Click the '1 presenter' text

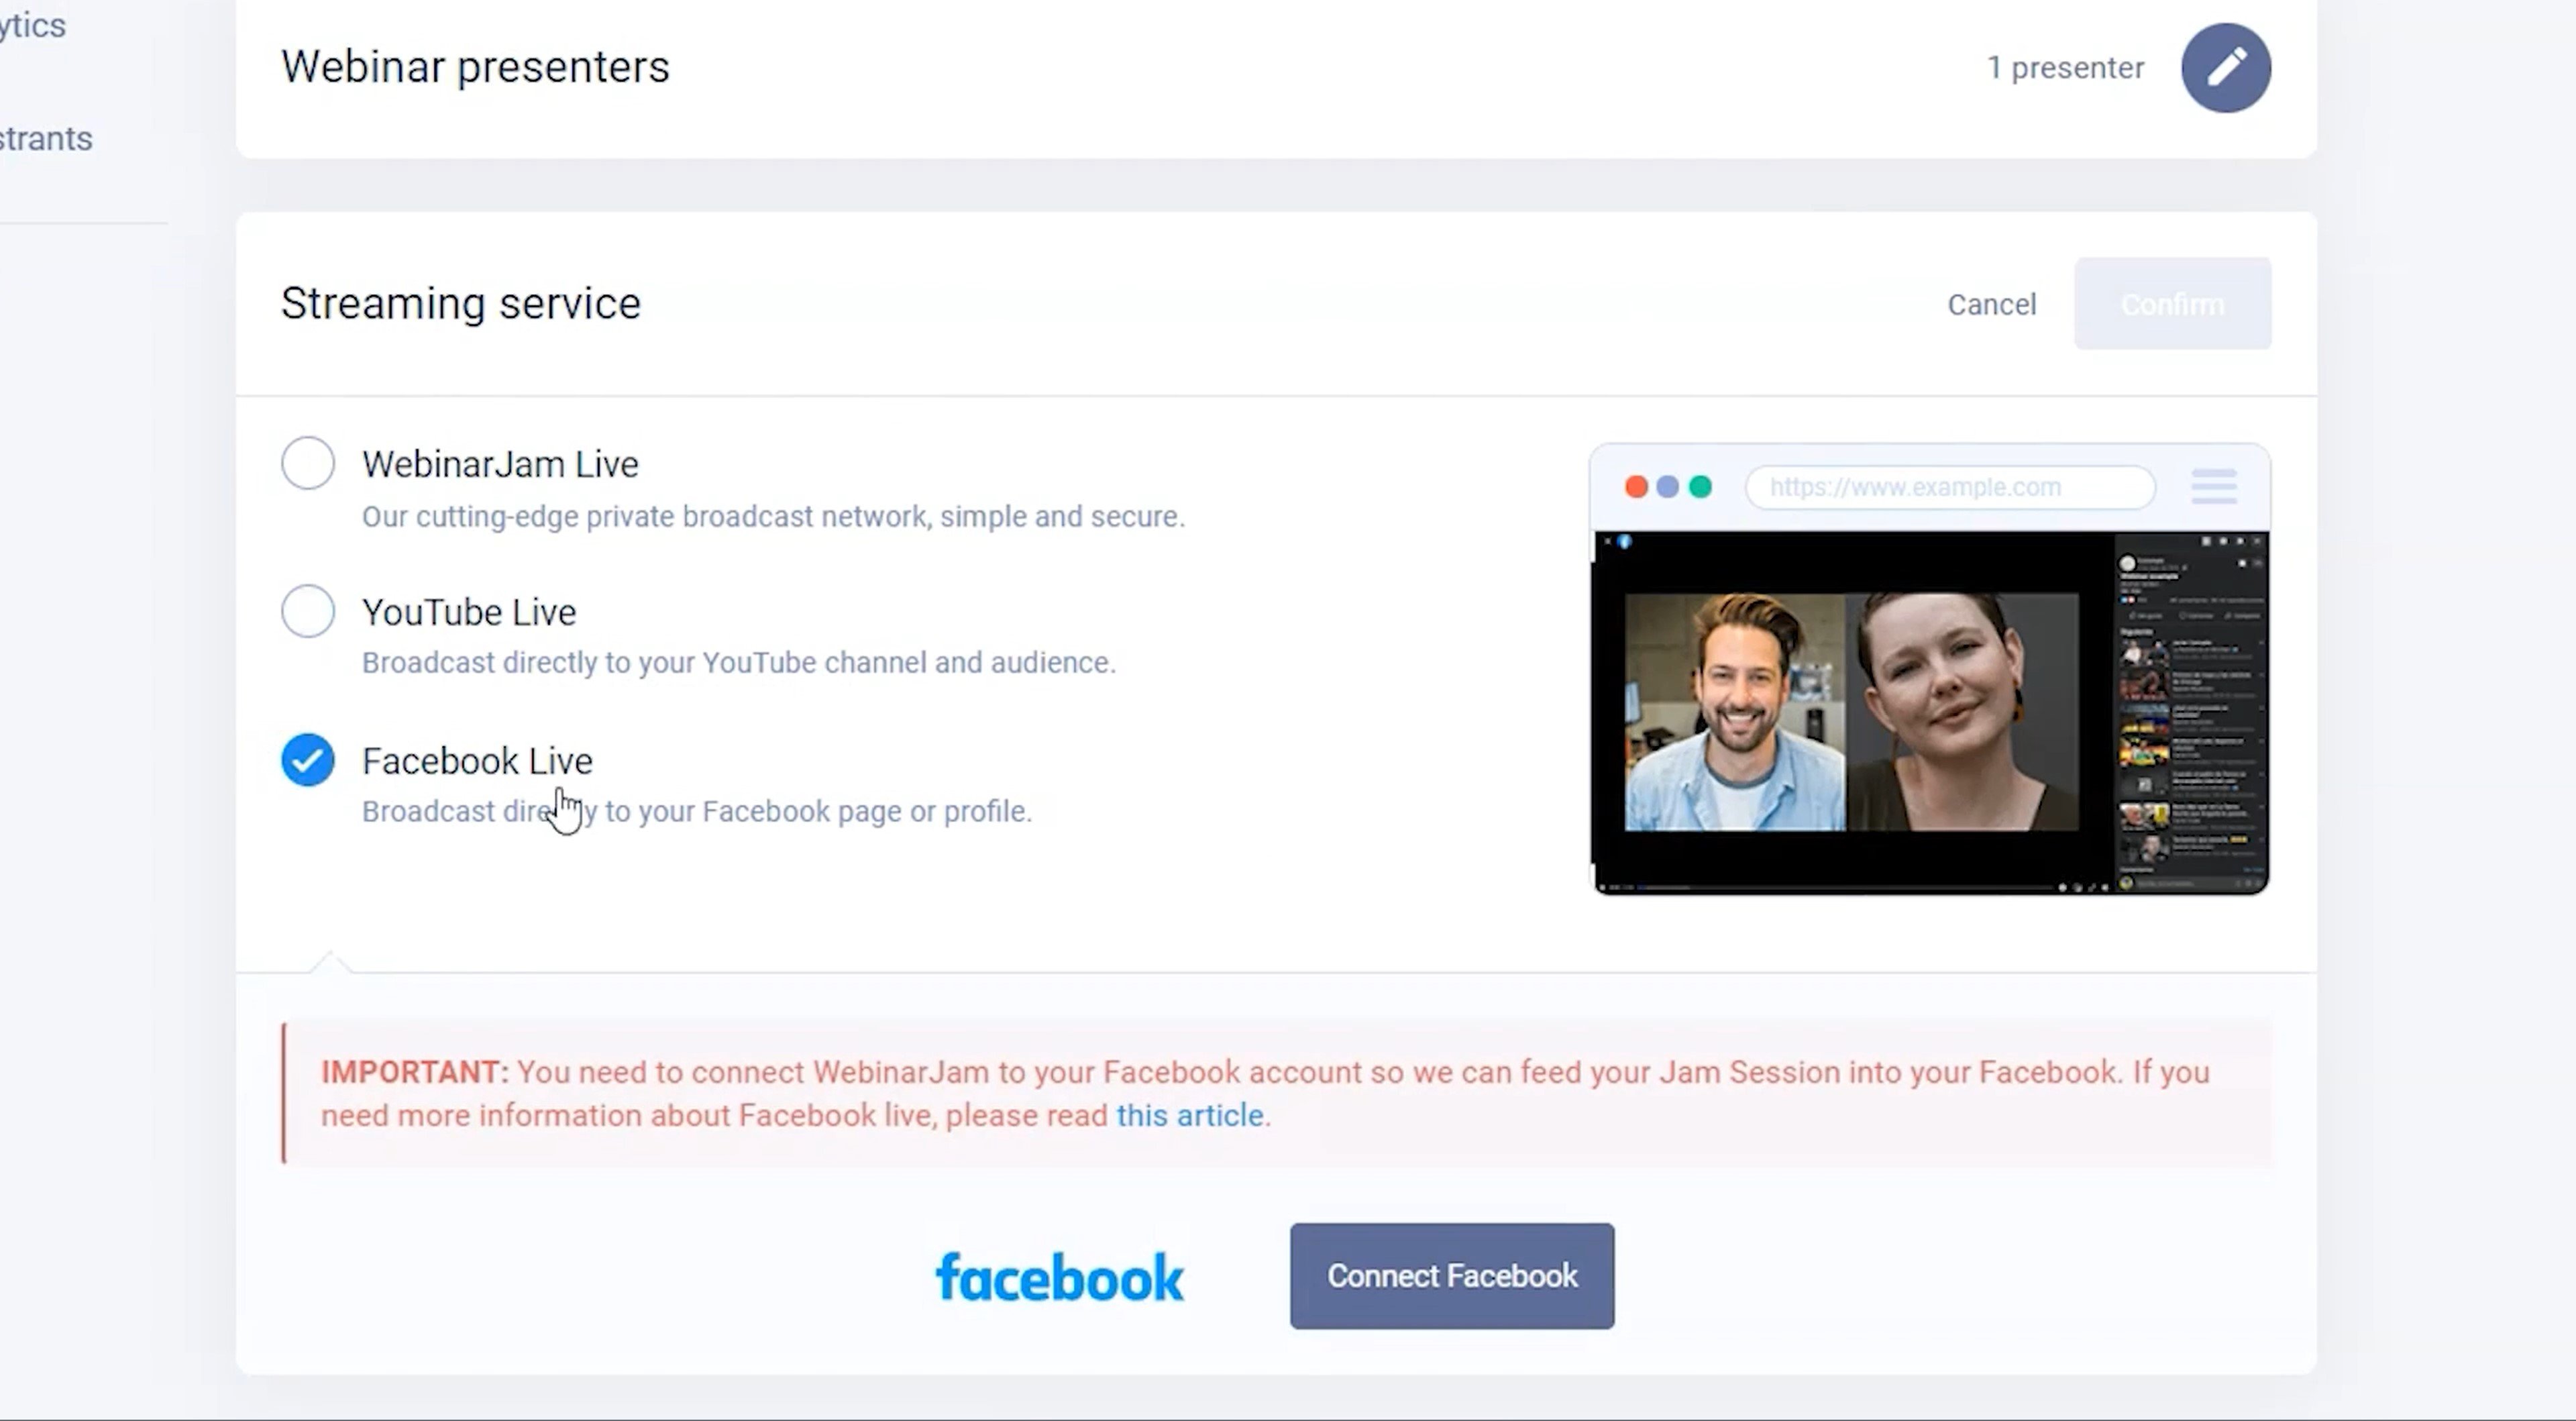coord(2065,68)
